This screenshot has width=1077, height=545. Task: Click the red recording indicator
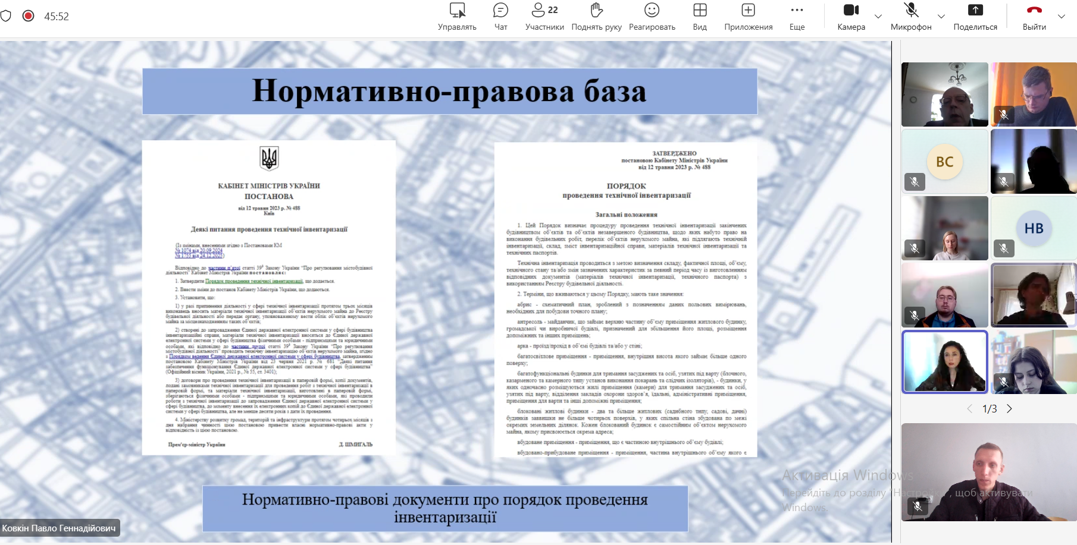(x=28, y=16)
